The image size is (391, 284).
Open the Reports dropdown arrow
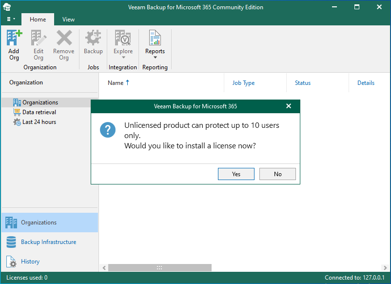pyautogui.click(x=155, y=58)
